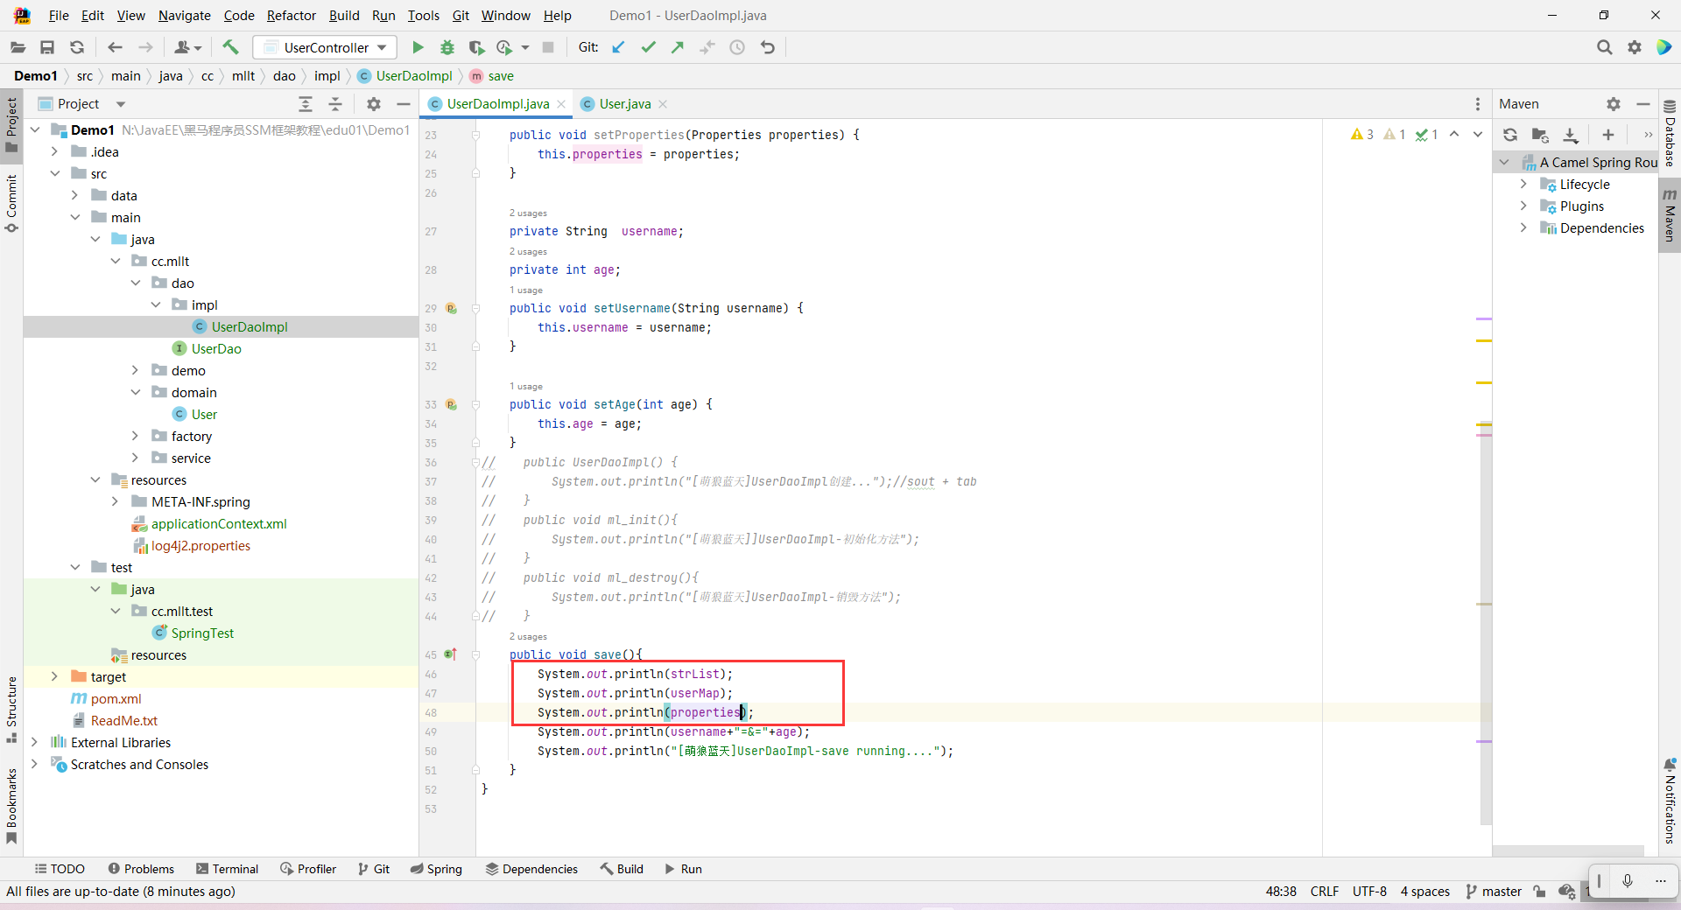
Task: Run with coverage shield icon
Action: coord(476,47)
